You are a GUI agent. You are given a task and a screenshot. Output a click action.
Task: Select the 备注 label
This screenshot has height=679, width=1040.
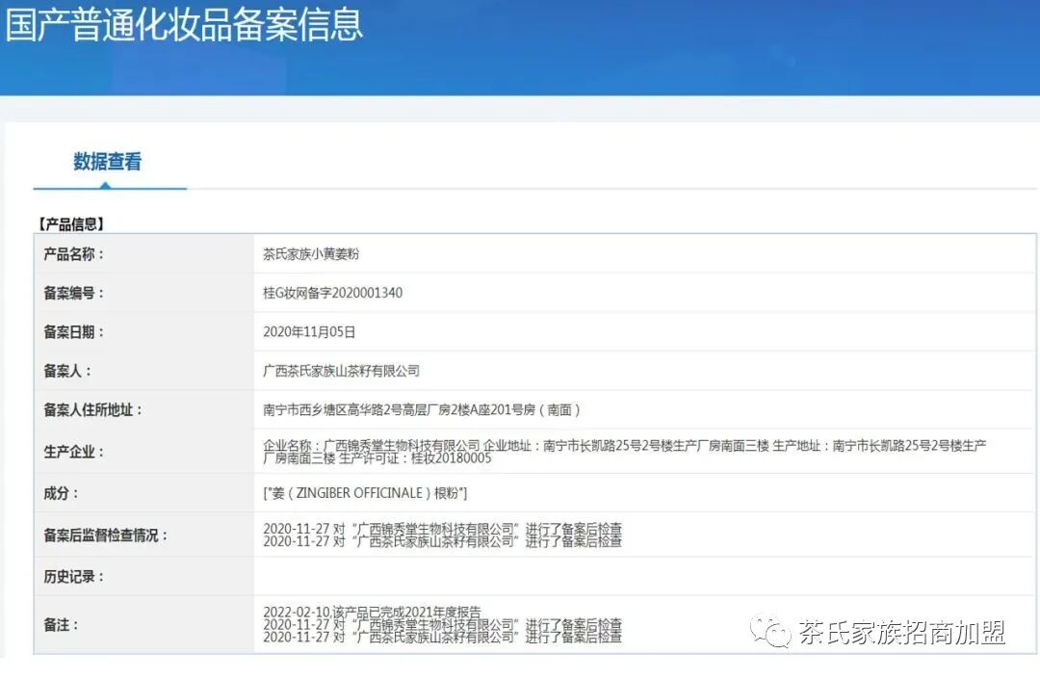point(61,625)
